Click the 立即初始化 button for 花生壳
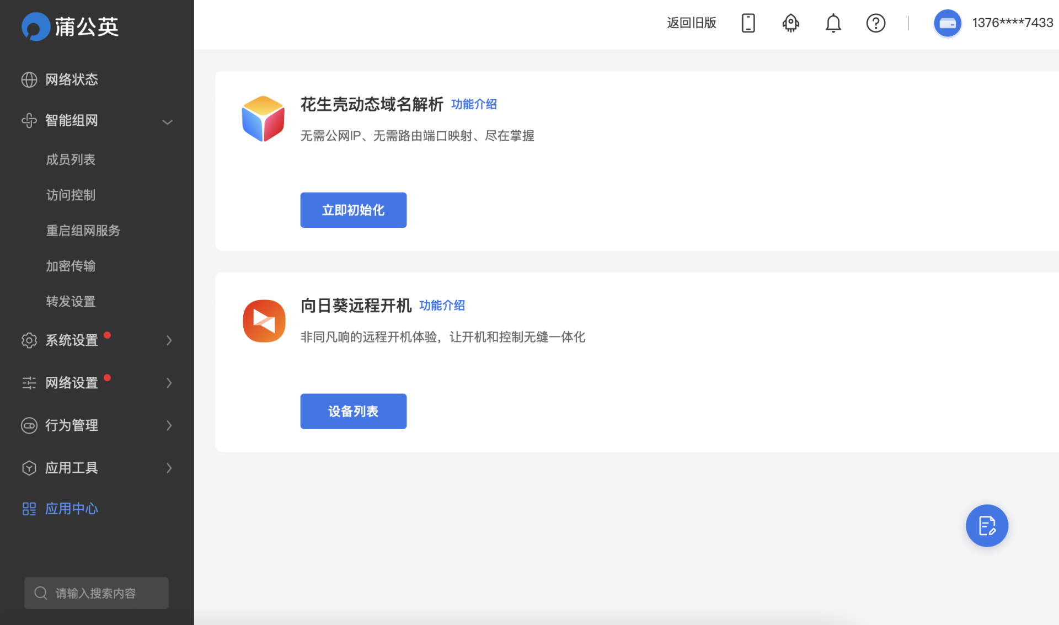Viewport: 1059px width, 625px height. (353, 210)
